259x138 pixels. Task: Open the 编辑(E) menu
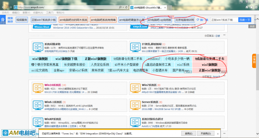click(16, 13)
